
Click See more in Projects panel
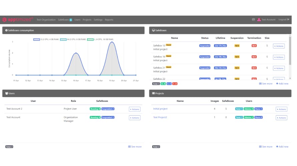[x=266, y=147]
